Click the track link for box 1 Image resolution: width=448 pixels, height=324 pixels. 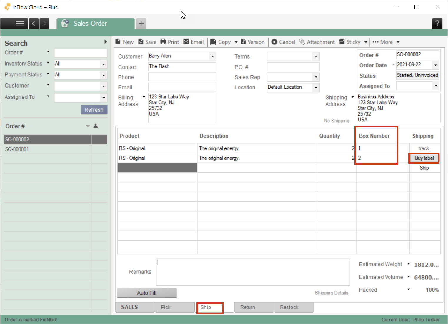424,148
